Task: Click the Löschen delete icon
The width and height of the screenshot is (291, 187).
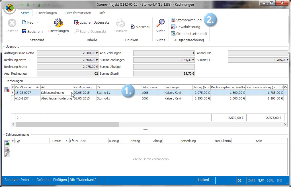Action: (x=12, y=23)
